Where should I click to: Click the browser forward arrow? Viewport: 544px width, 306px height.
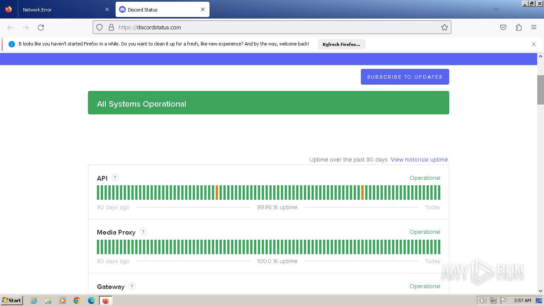(25, 27)
